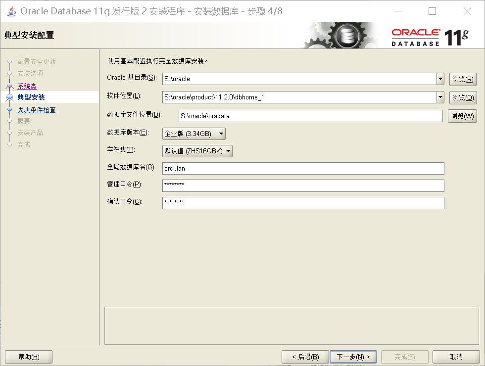Click the 系统类 step icon in sidebar
This screenshot has height=366, width=485.
pos(10,86)
